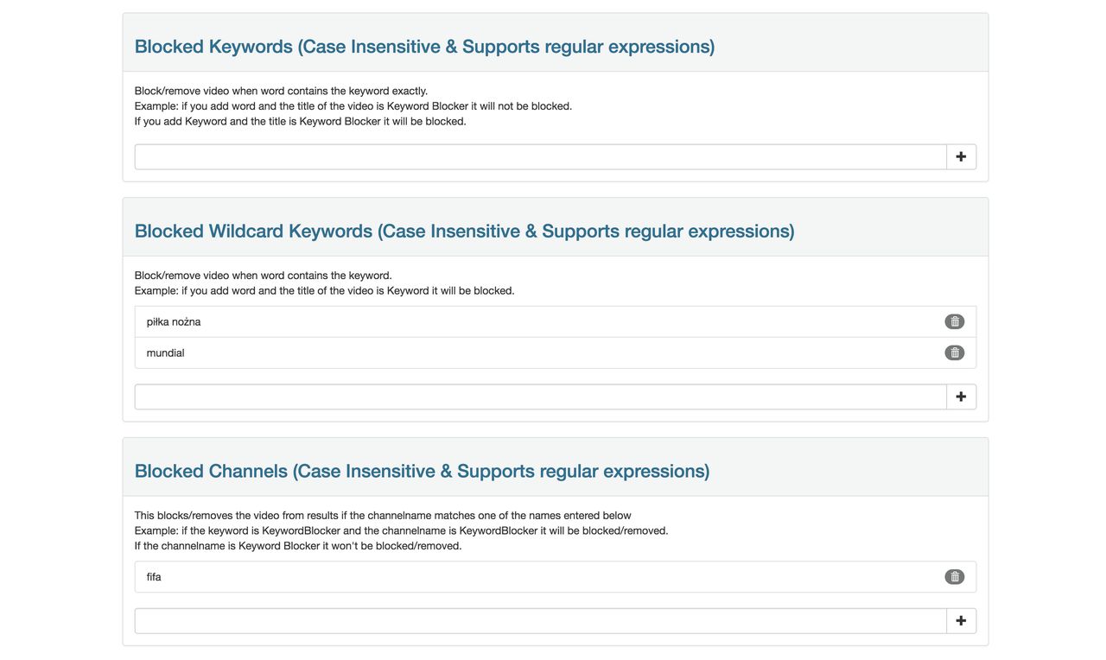
Task: Focus the Blocked Channels input field
Action: pos(540,621)
